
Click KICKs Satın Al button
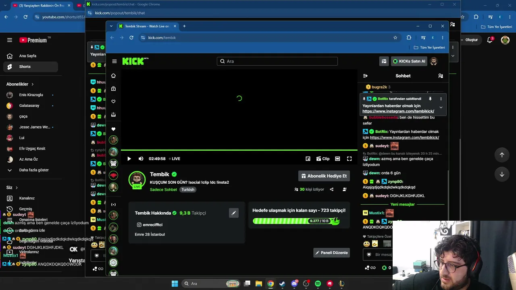pyautogui.click(x=409, y=61)
